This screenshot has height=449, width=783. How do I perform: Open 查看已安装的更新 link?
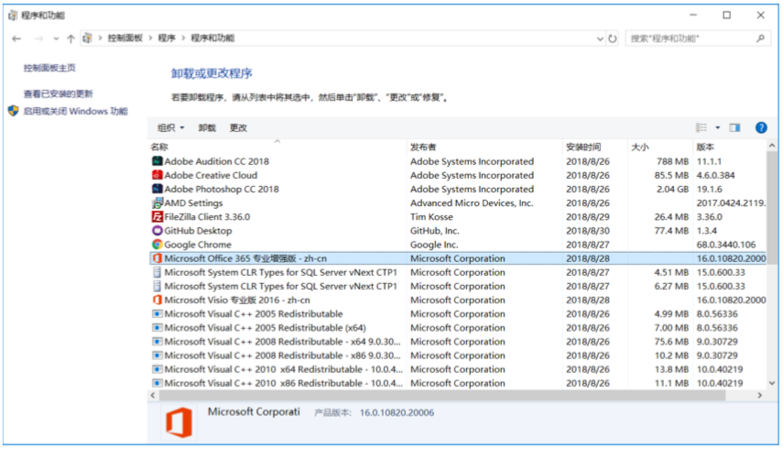point(58,93)
